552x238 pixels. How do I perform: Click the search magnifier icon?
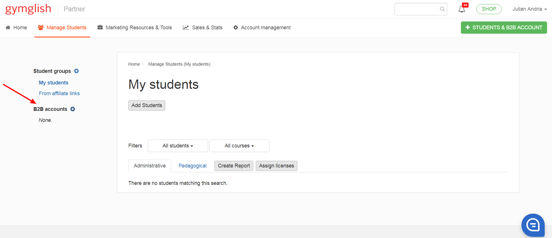(x=442, y=9)
